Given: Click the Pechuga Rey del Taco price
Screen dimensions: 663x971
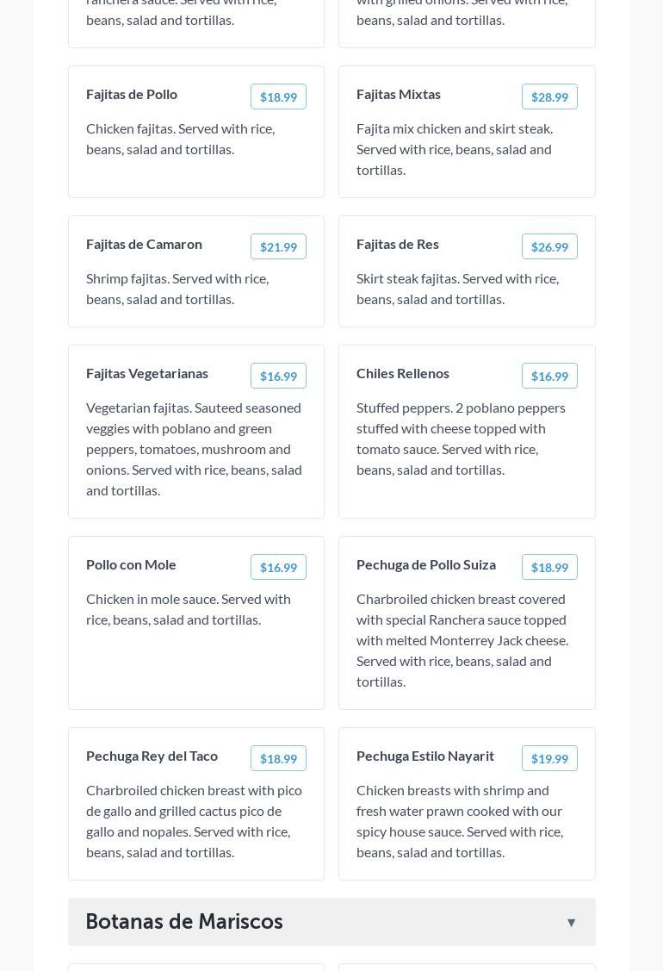Looking at the screenshot, I should click(278, 758).
